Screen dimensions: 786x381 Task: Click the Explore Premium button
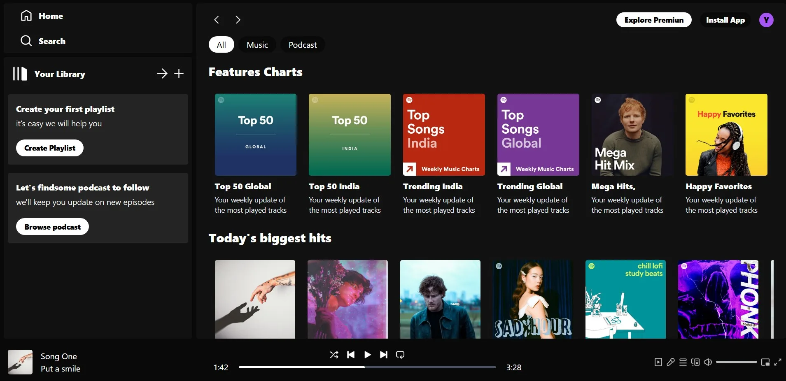pos(653,20)
